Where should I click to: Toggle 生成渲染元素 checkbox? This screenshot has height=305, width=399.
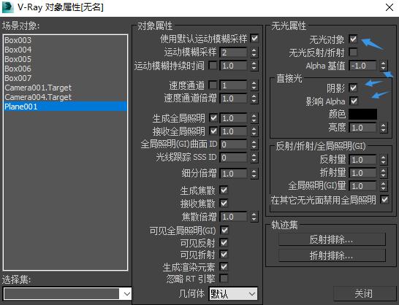click(x=224, y=266)
